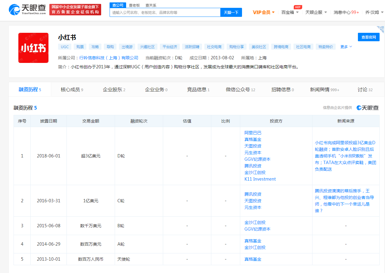Image resolution: width=385 pixels, height=273 pixels.
Task: Expand the 天眼企服 menu
Action: click(316, 12)
